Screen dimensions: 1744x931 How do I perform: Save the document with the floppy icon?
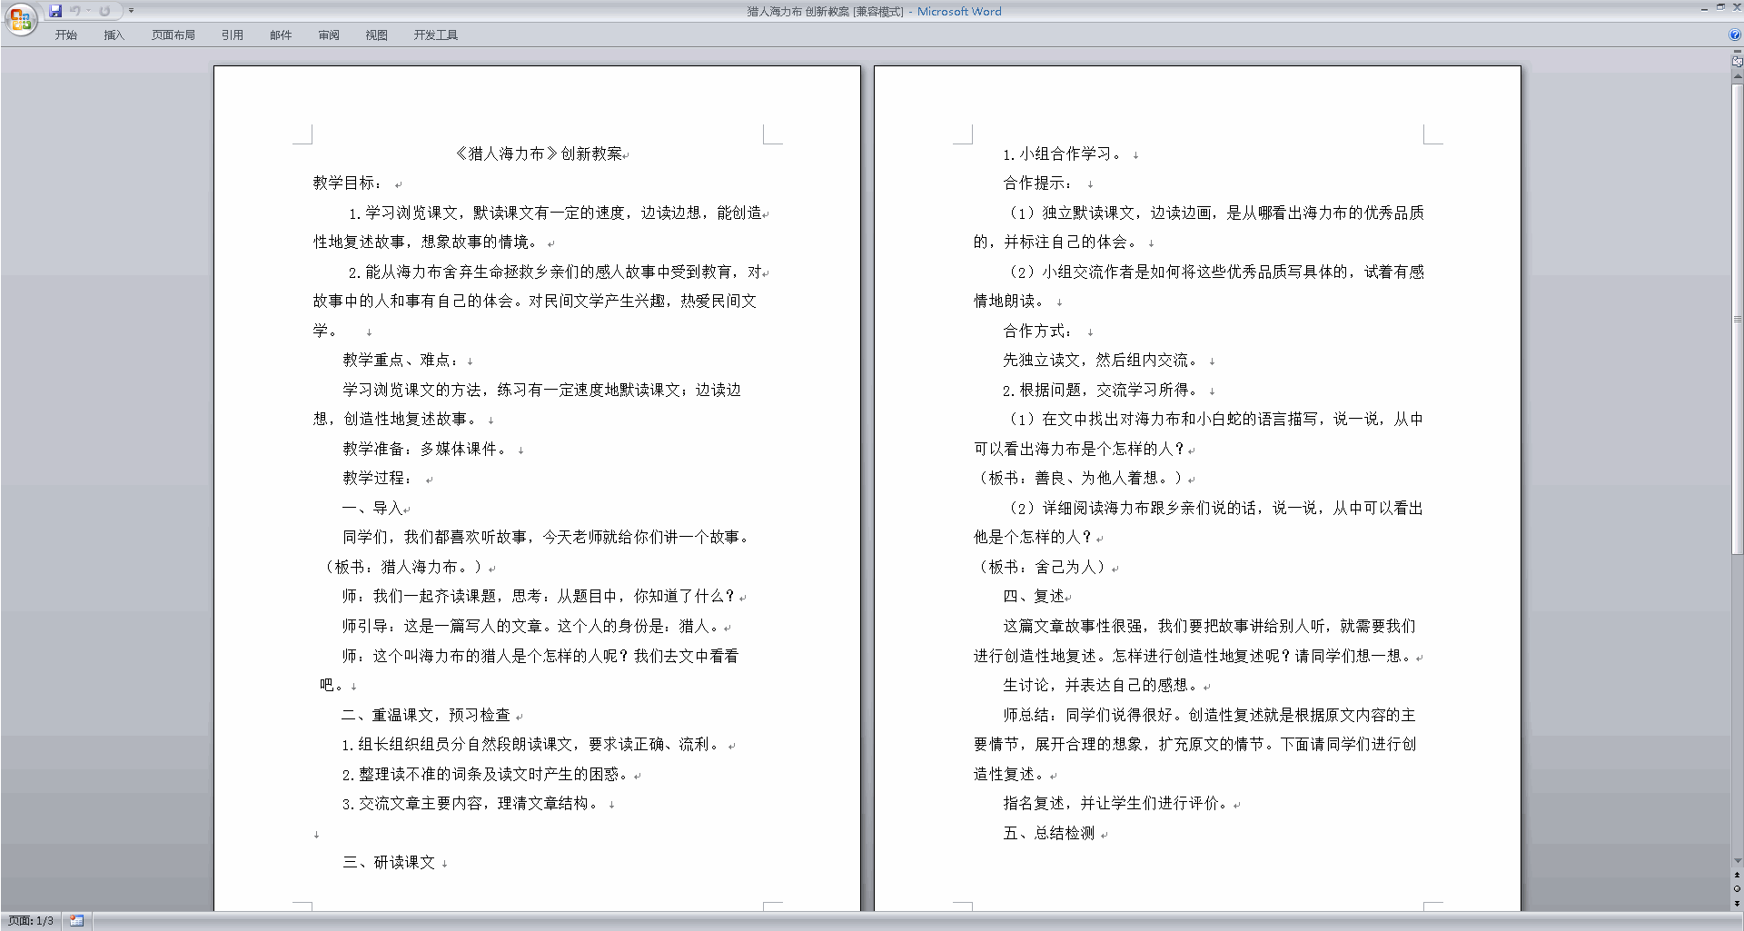point(55,11)
